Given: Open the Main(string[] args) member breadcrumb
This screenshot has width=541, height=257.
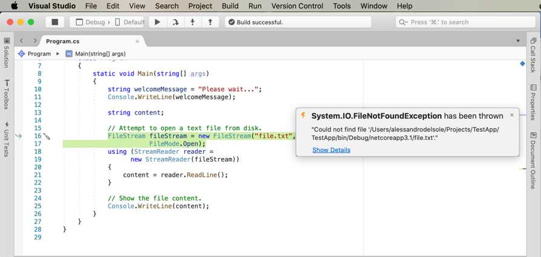Looking at the screenshot, I should coord(96,54).
